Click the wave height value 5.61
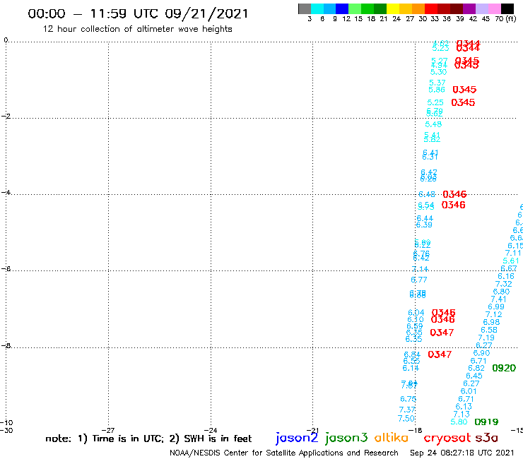523x459 pixels. 511,261
